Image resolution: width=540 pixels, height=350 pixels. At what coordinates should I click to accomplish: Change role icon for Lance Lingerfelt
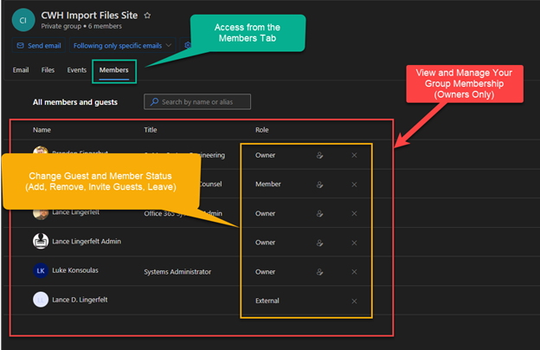tap(319, 214)
